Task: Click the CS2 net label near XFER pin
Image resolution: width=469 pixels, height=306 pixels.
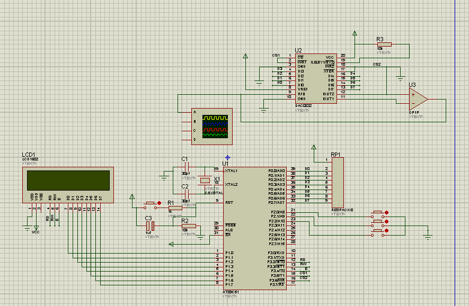Action: [x=377, y=64]
